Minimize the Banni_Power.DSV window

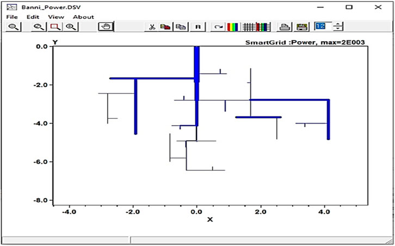point(320,7)
